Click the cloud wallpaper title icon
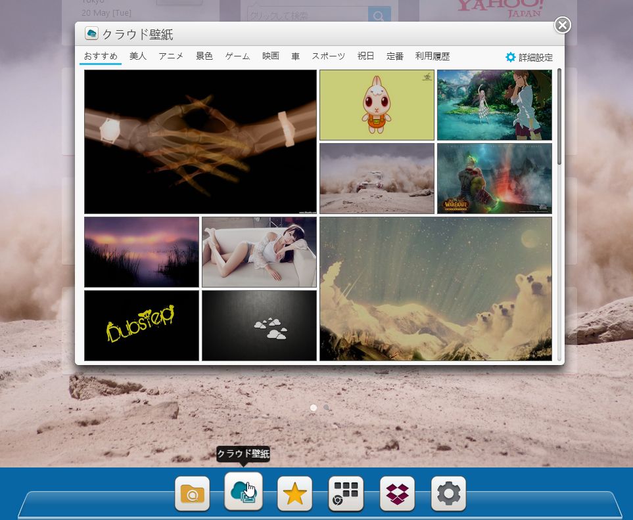This screenshot has height=520, width=633. [x=91, y=33]
